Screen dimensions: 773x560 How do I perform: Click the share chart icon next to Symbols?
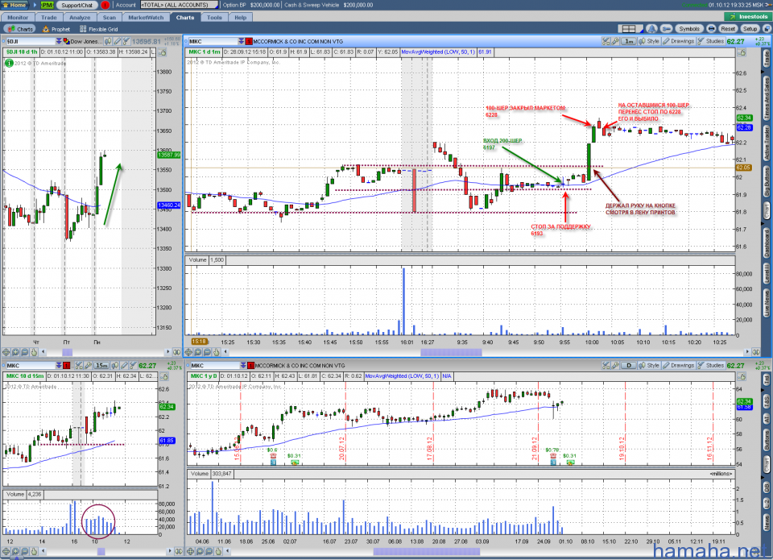tap(666, 29)
